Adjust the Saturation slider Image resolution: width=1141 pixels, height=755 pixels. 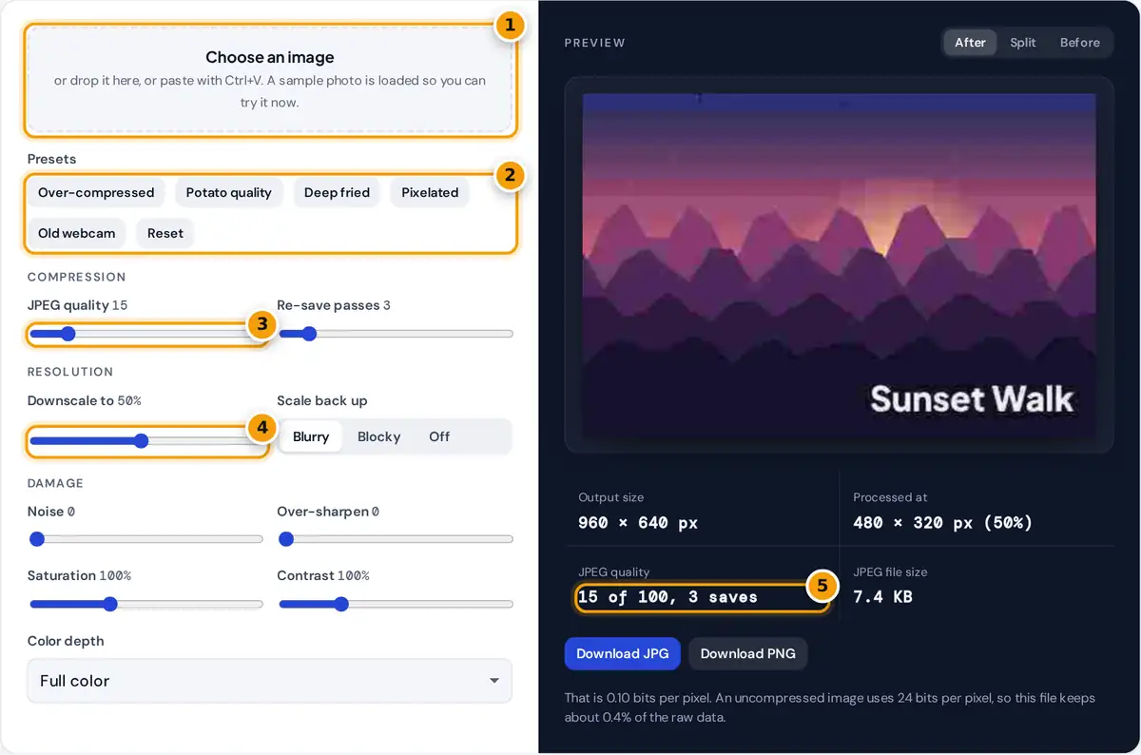tap(145, 604)
